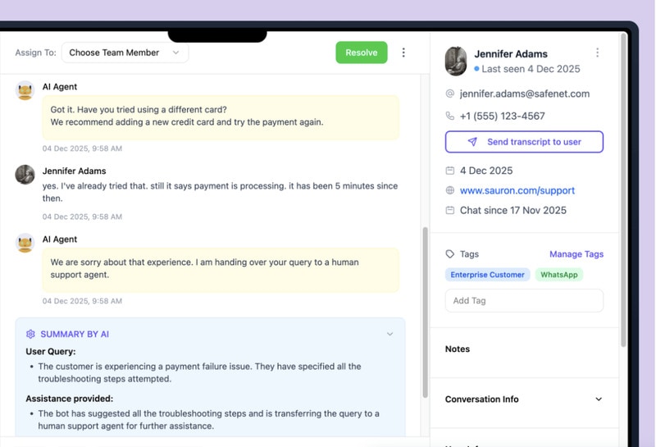The width and height of the screenshot is (656, 447).
Task: Click the AI summary sparkle icon
Action: coord(30,335)
